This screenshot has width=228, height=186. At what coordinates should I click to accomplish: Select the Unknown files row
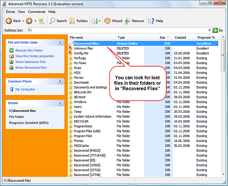point(143,48)
